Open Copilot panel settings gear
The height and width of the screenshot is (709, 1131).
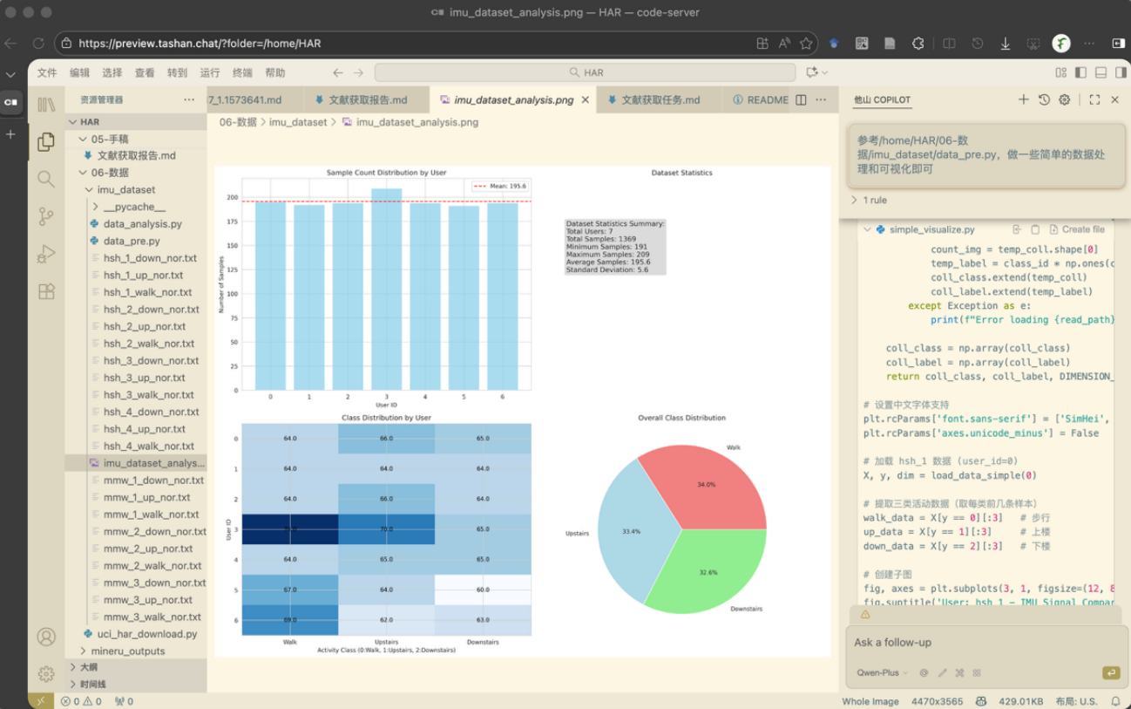[x=1064, y=100]
